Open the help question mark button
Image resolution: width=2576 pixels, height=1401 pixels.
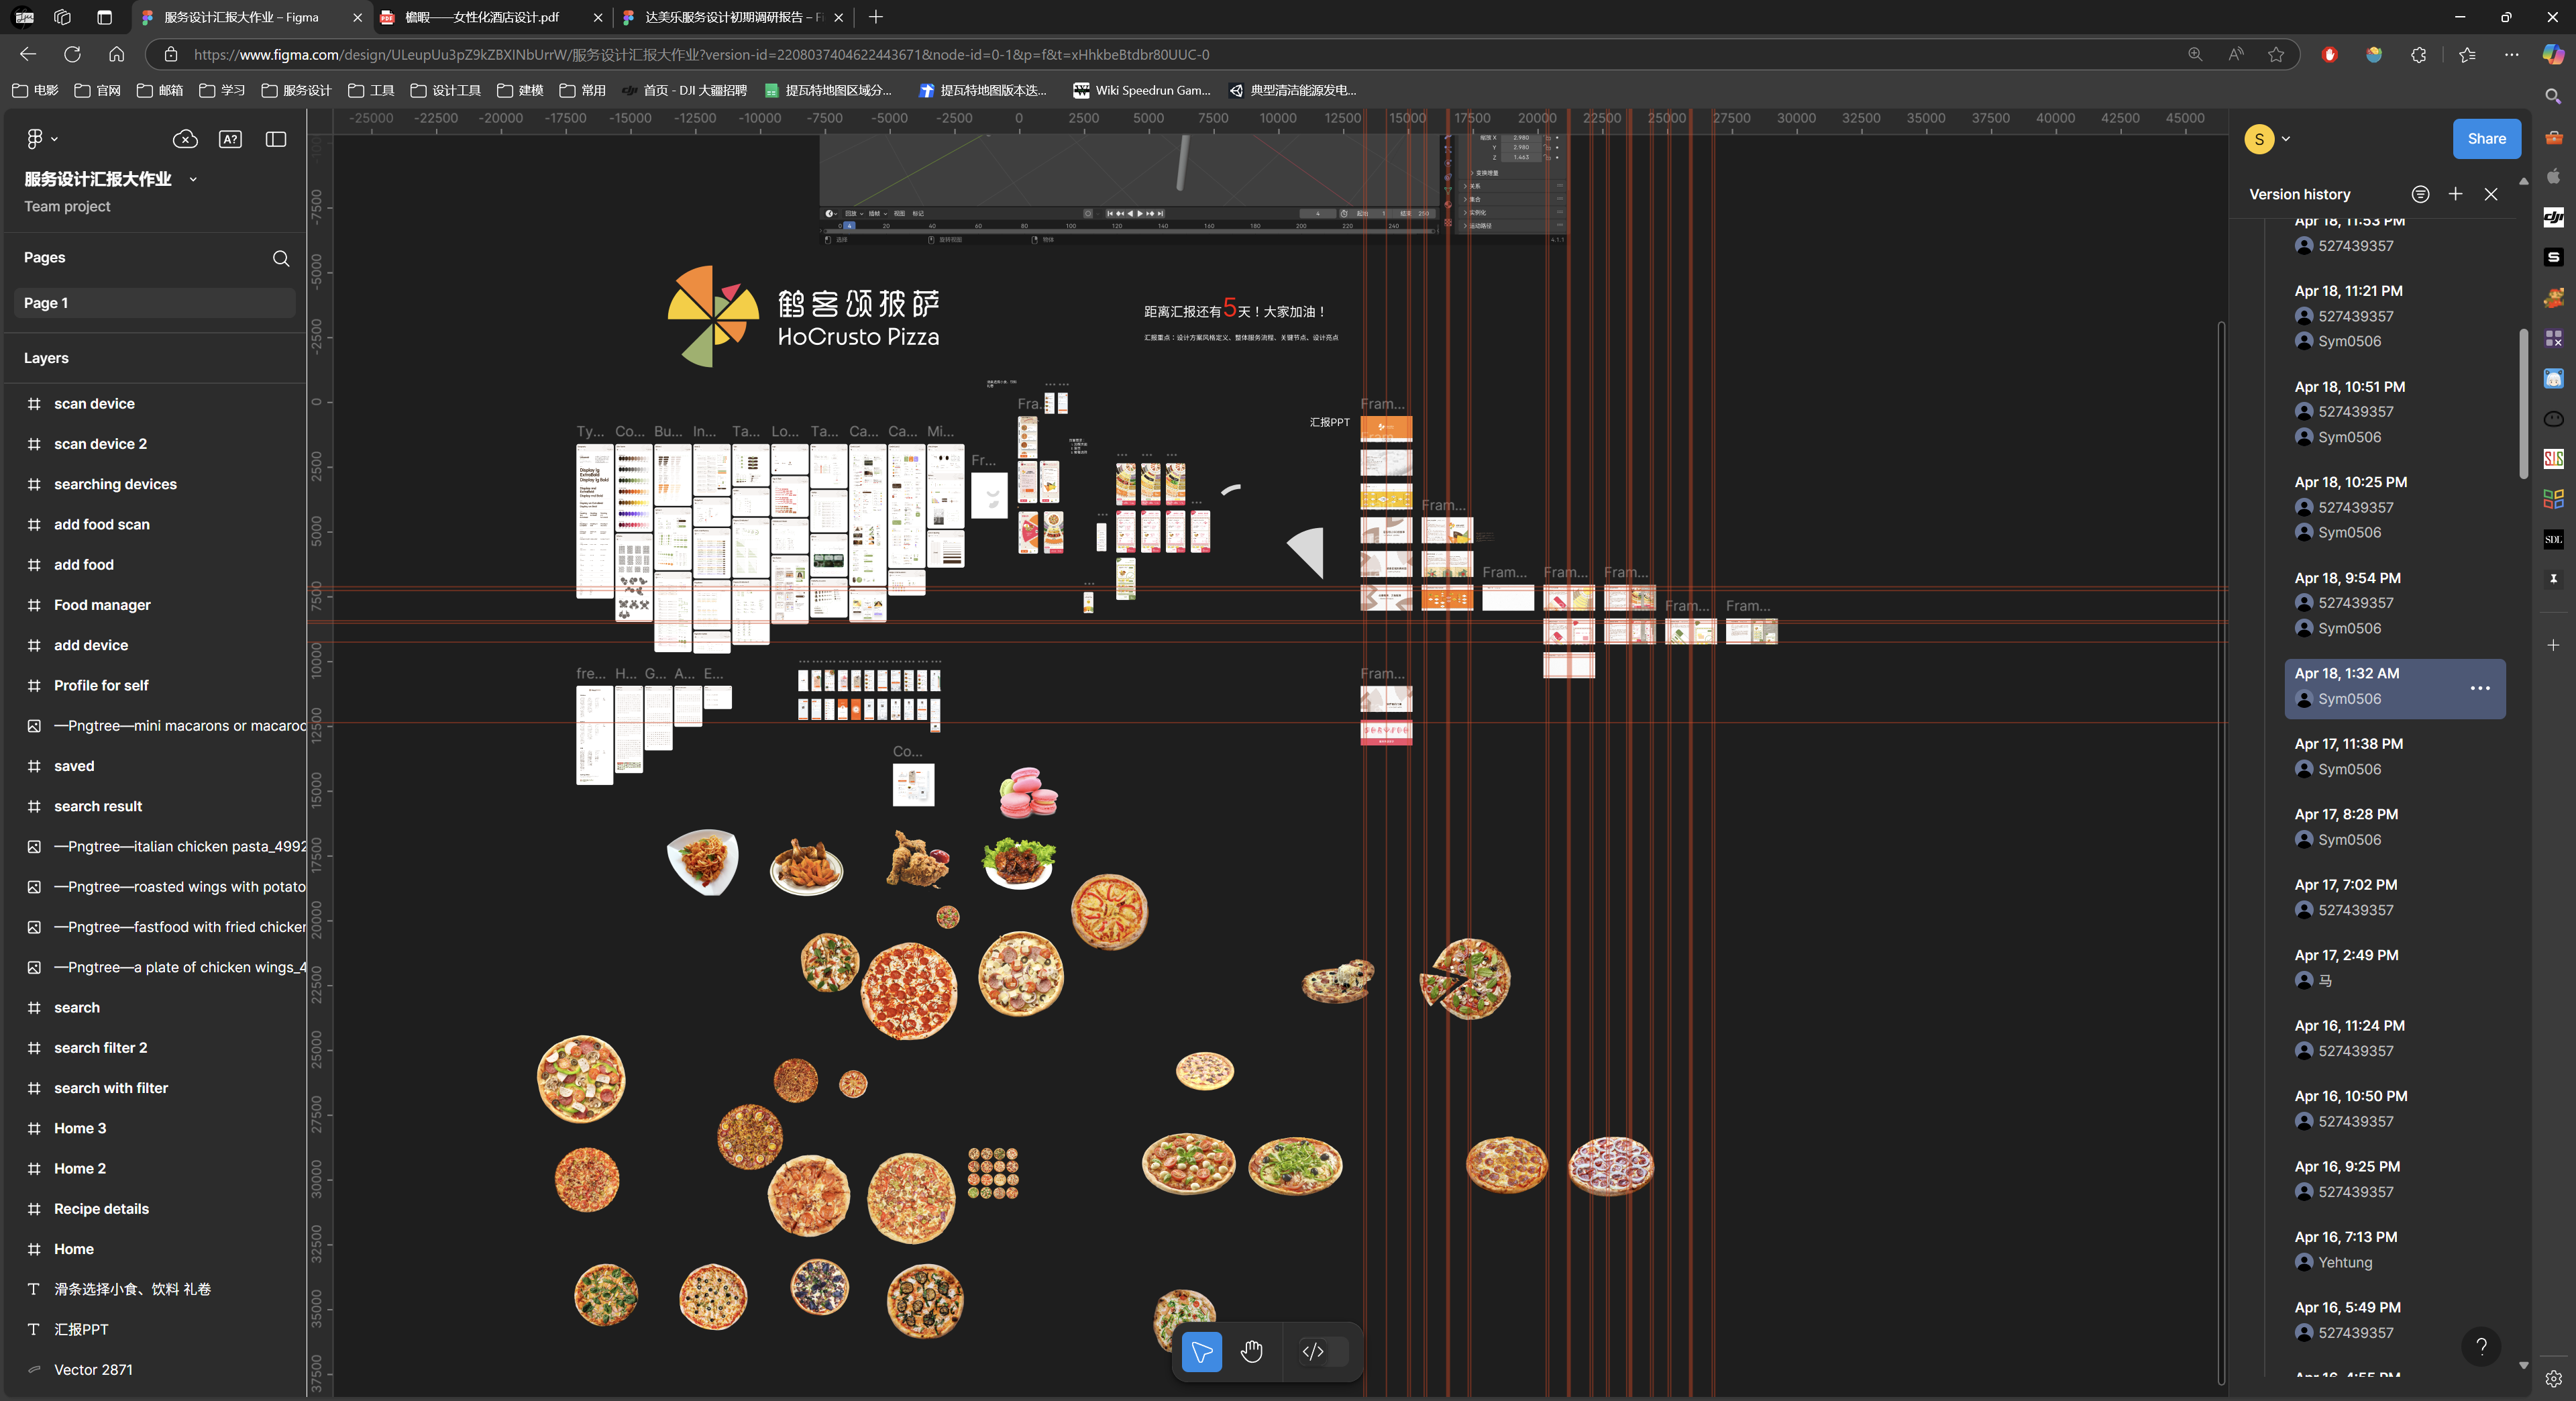point(2481,1346)
